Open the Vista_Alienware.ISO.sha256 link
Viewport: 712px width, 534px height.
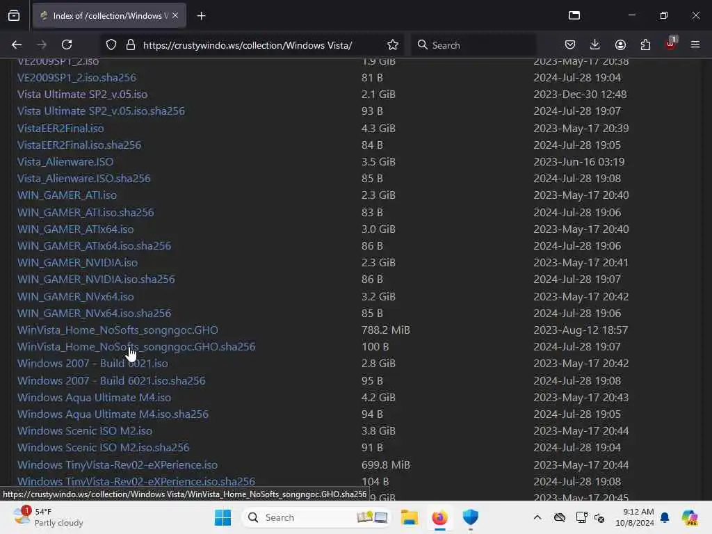tap(83, 179)
